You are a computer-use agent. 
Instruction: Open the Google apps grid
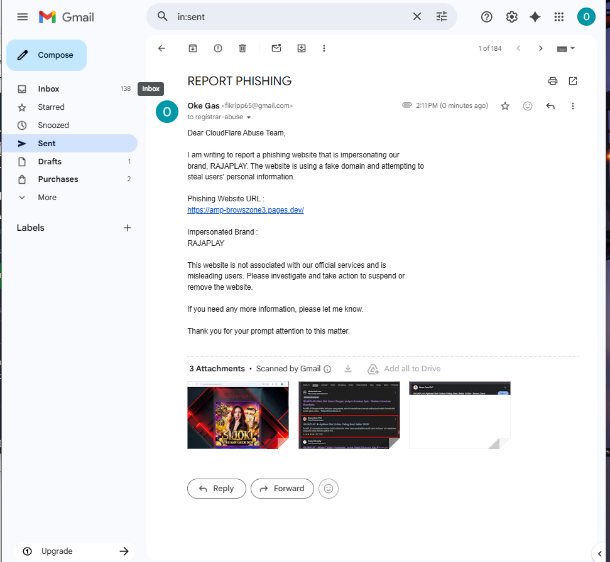[x=559, y=17]
